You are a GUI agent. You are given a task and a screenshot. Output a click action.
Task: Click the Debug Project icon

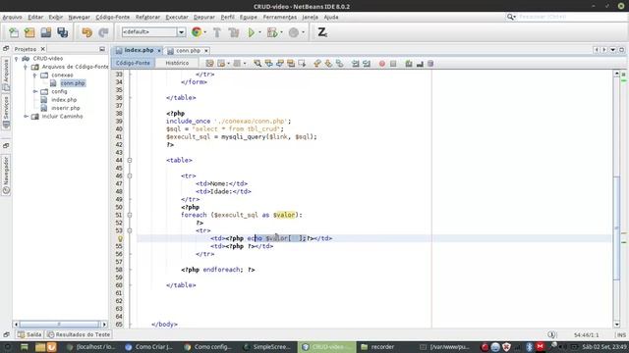[x=272, y=32]
